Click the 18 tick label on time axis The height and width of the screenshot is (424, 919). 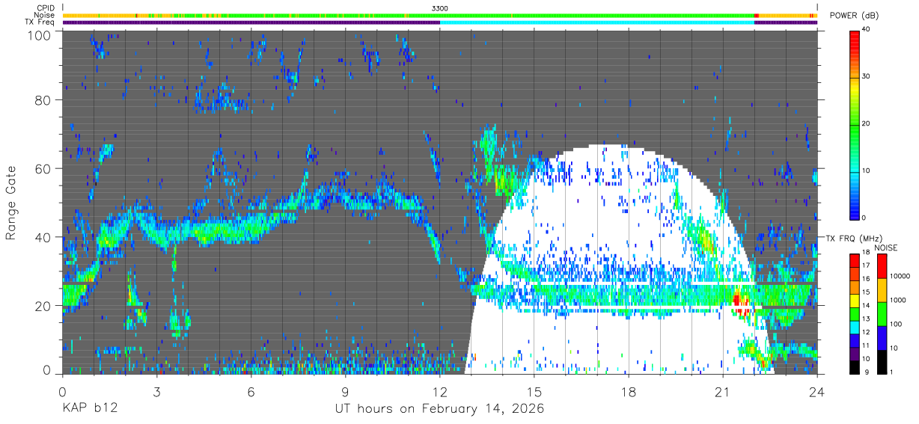click(629, 390)
